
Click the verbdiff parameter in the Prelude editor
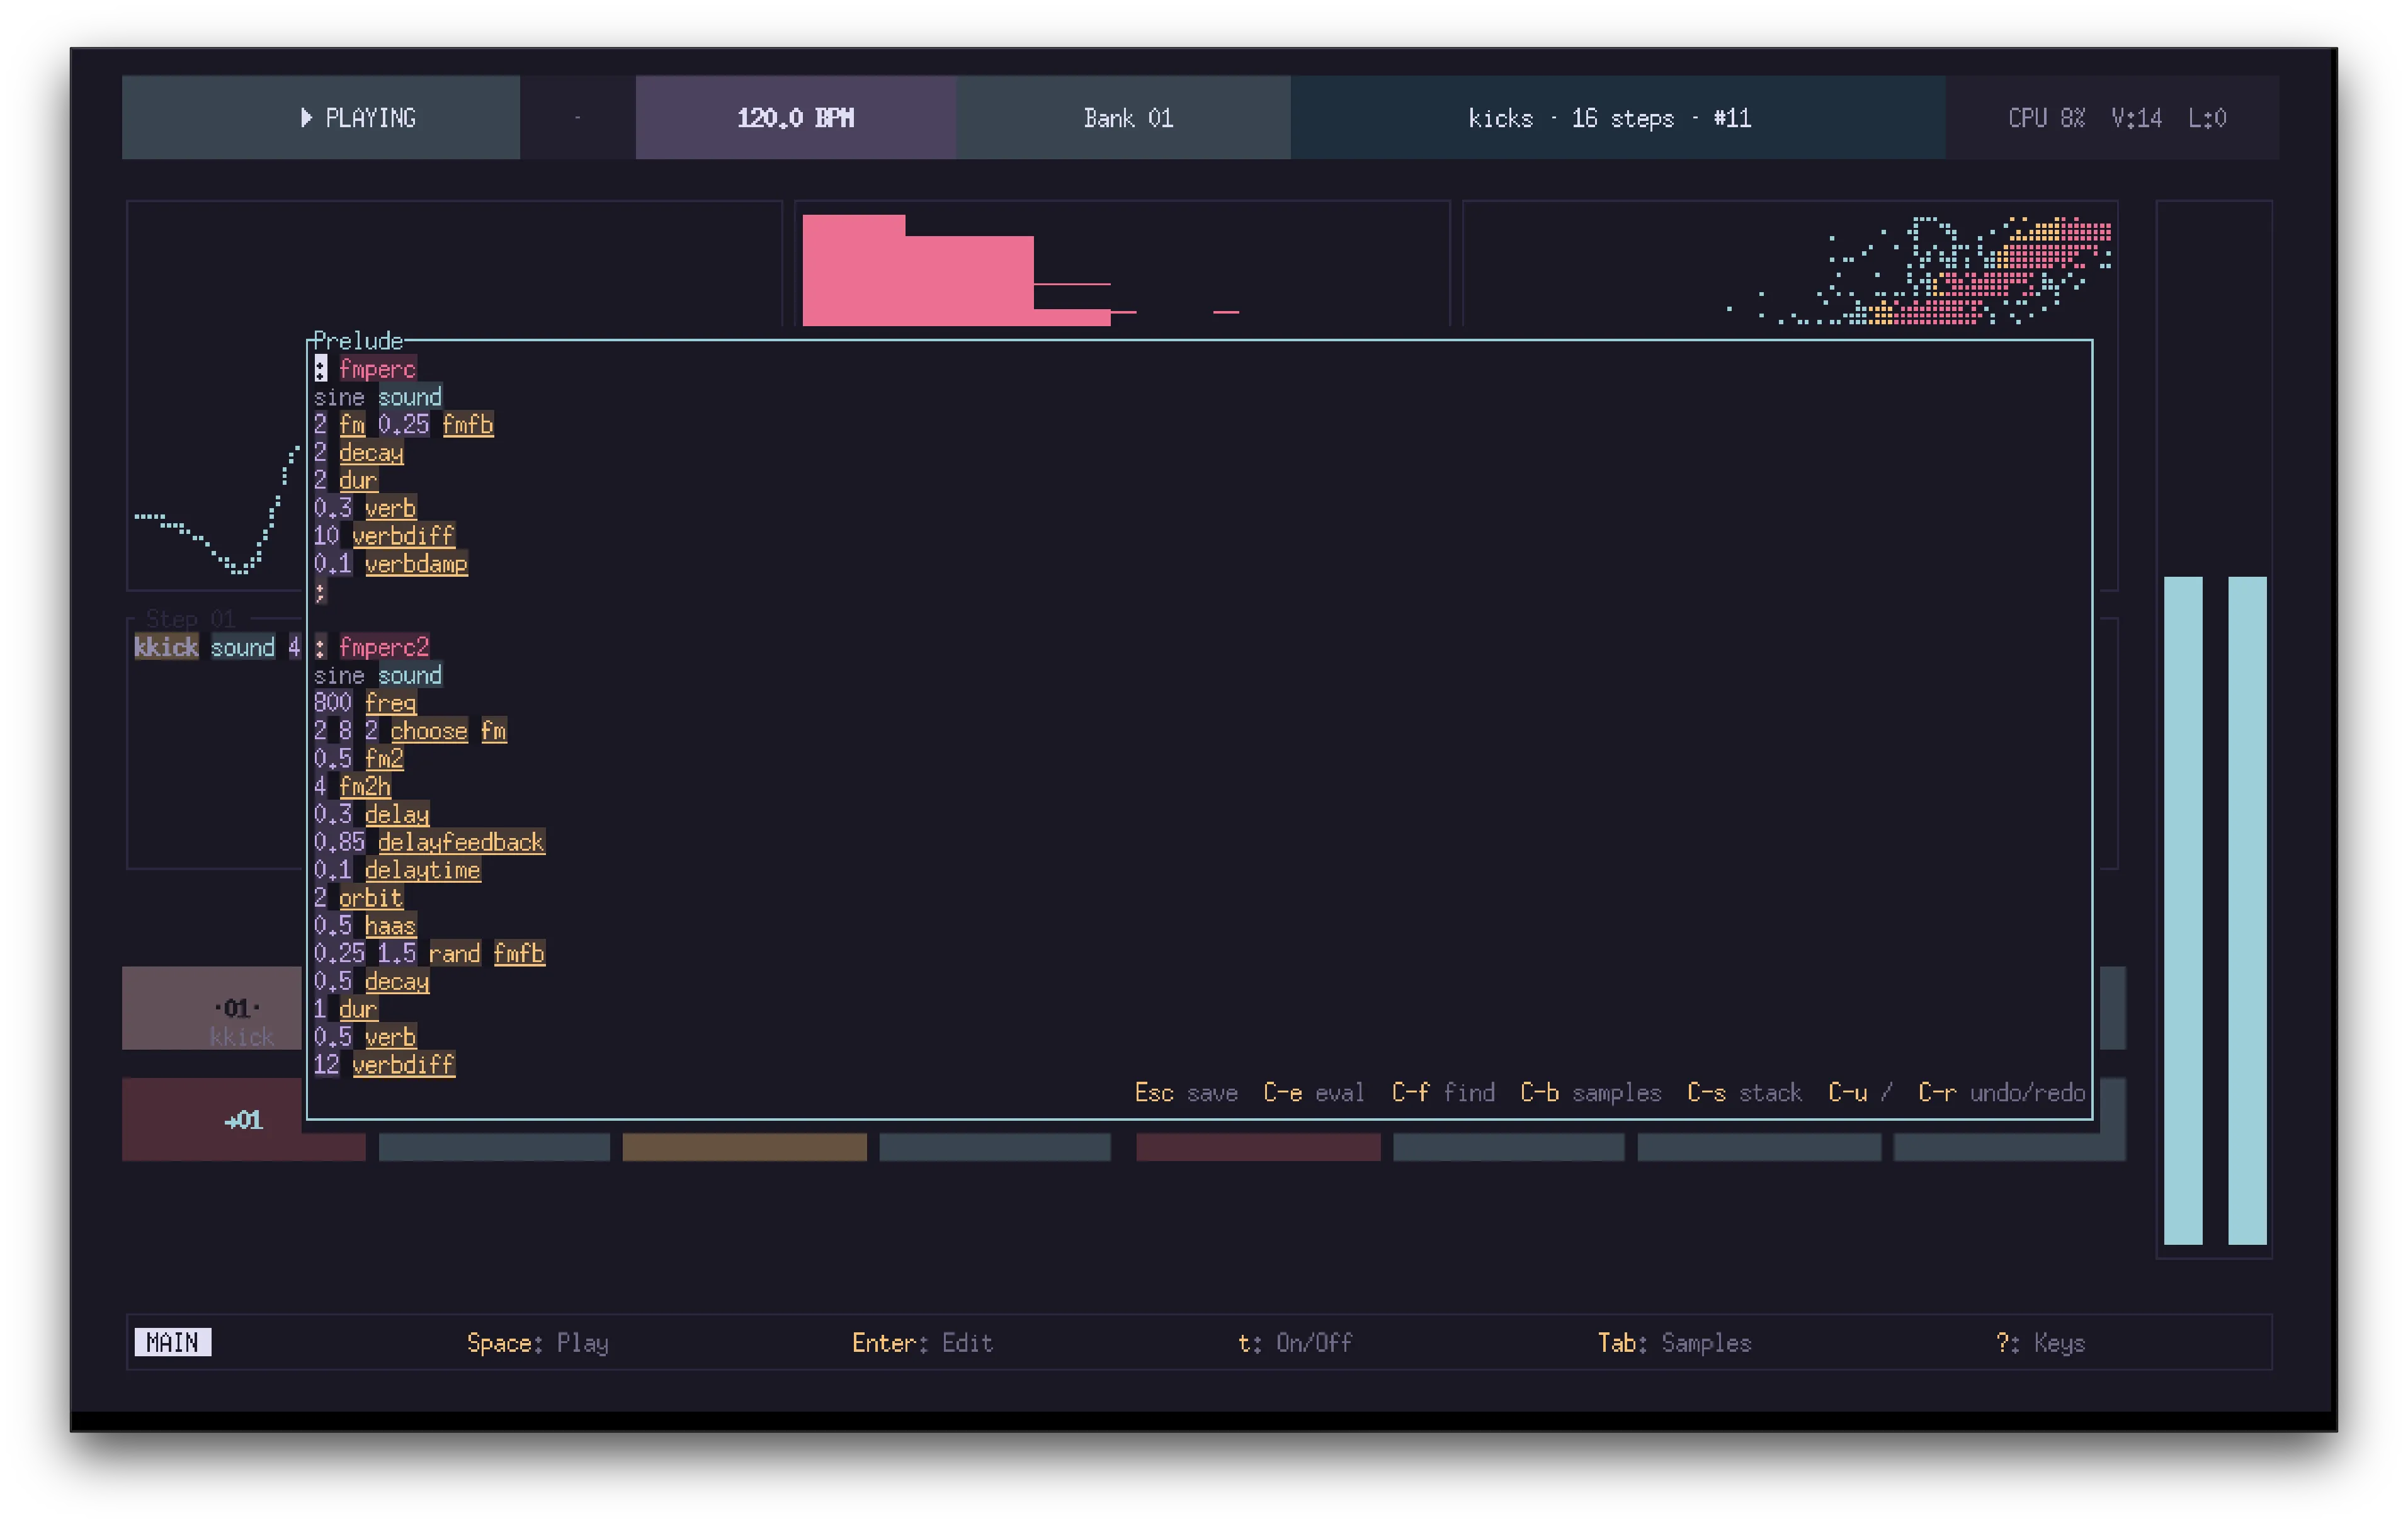404,536
